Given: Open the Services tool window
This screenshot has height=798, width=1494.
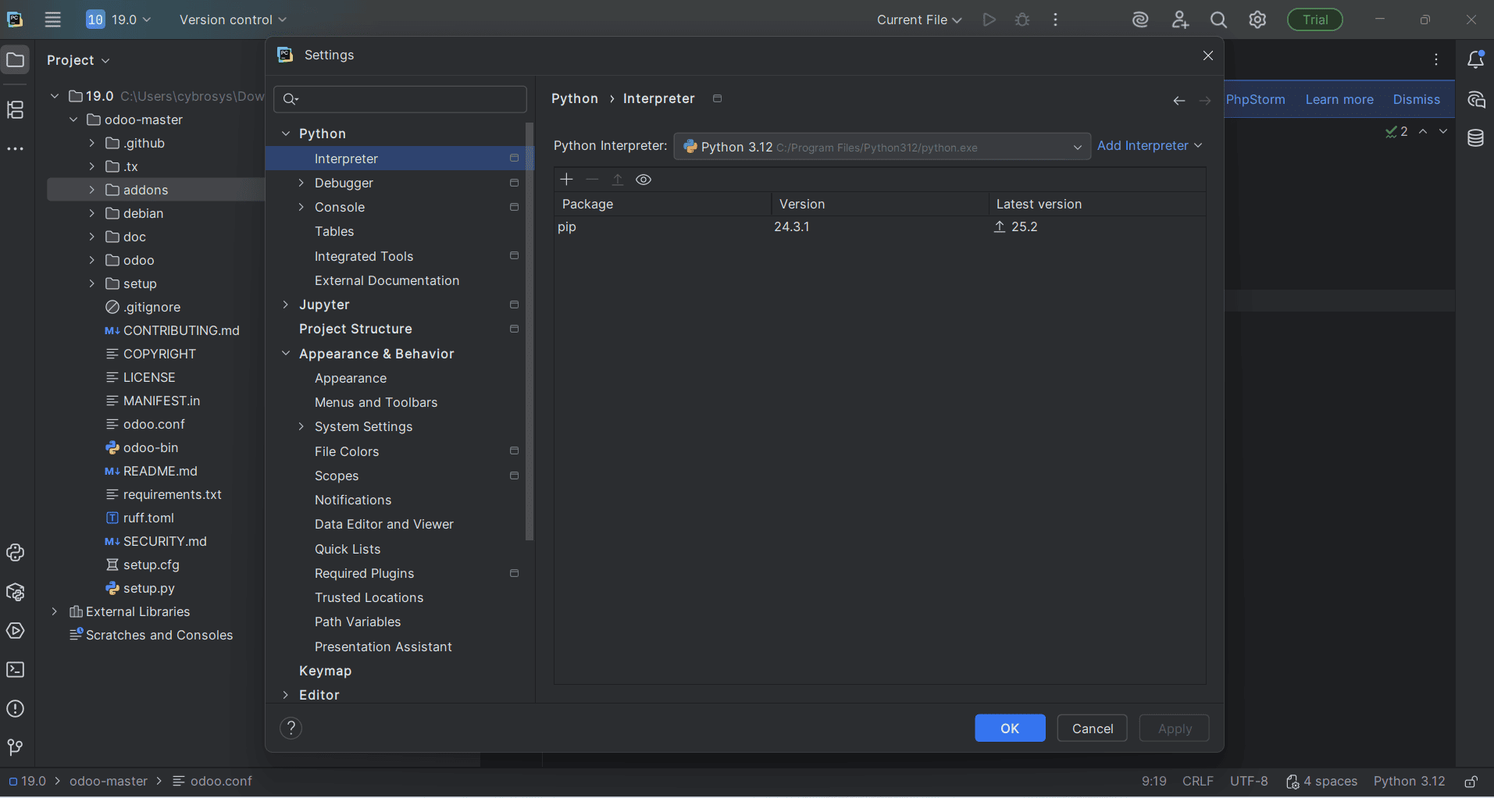Looking at the screenshot, I should [x=16, y=631].
